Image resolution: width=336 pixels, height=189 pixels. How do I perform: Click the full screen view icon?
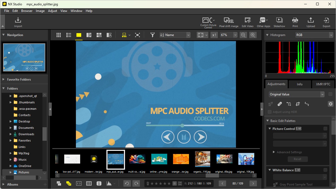pos(137,35)
